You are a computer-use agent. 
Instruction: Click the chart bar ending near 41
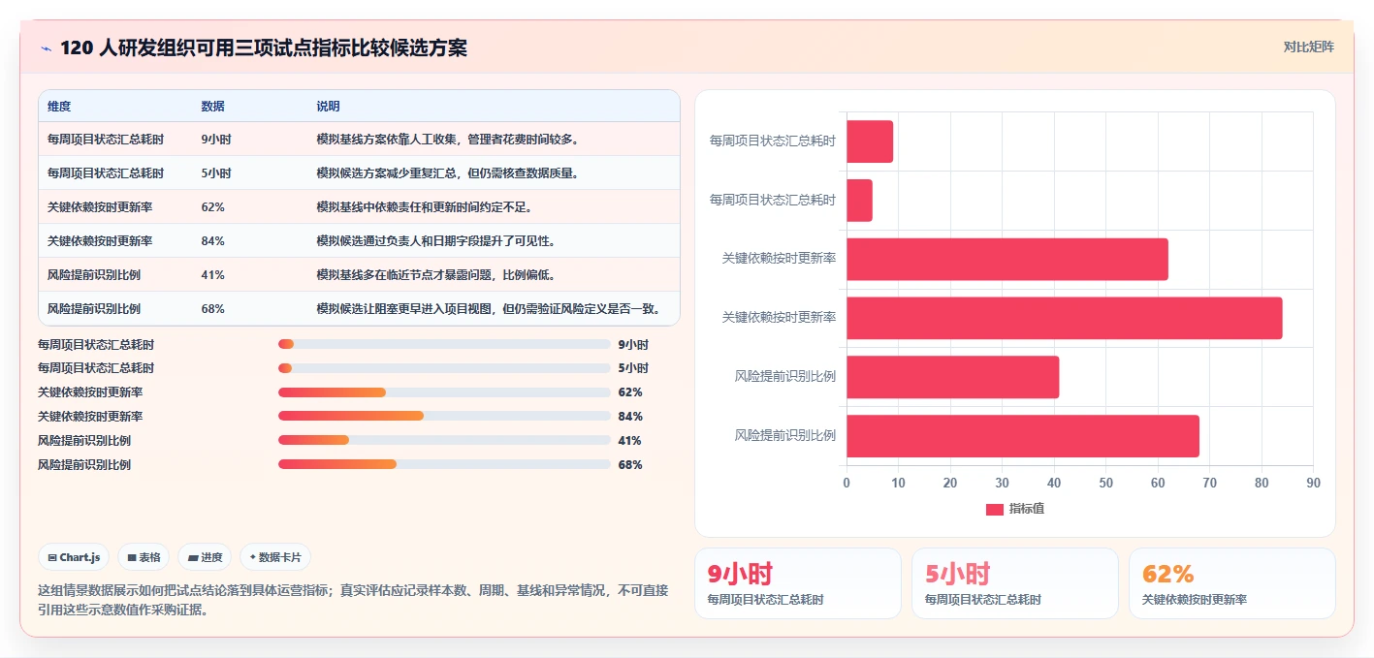click(x=952, y=377)
